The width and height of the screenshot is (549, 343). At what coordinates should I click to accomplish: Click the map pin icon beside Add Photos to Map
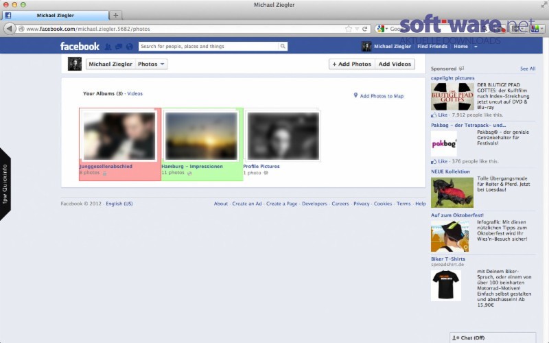coord(355,95)
